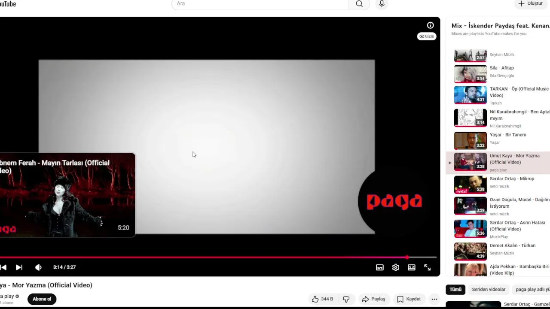The width and height of the screenshot is (550, 309).
Task: Open Serdar Ortaç Mikrop thumbnail 5:38
Action: (471, 185)
